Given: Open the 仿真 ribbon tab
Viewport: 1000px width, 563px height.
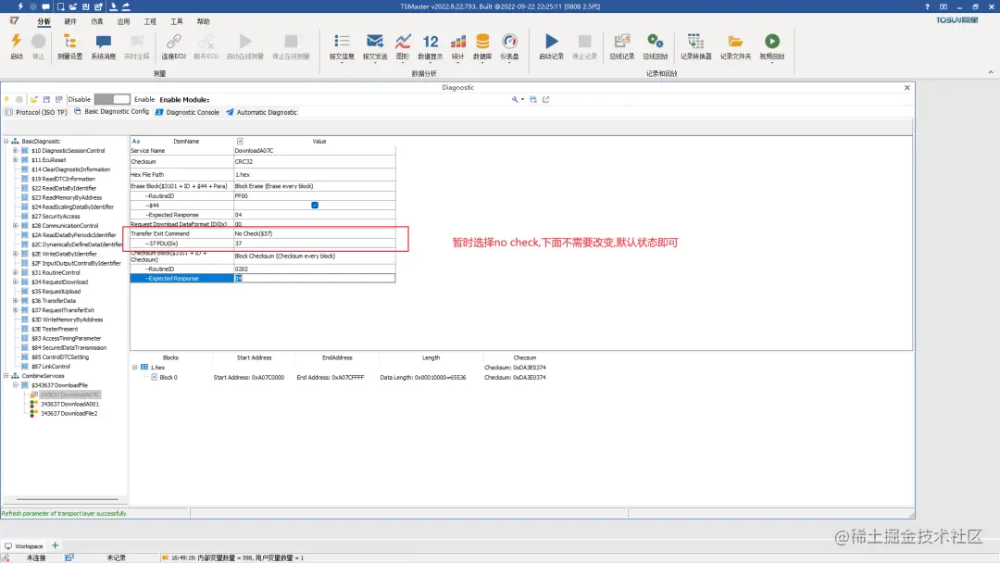Looking at the screenshot, I should coord(97,21).
